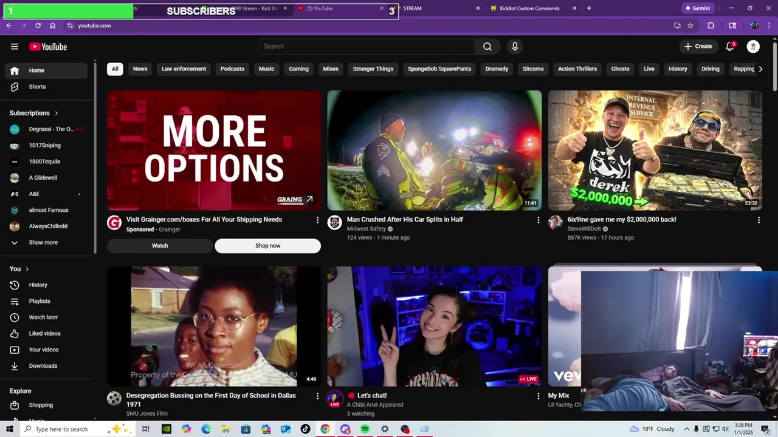Open TikTok from the taskbar
Image resolution: width=778 pixels, height=437 pixels.
coord(305,429)
